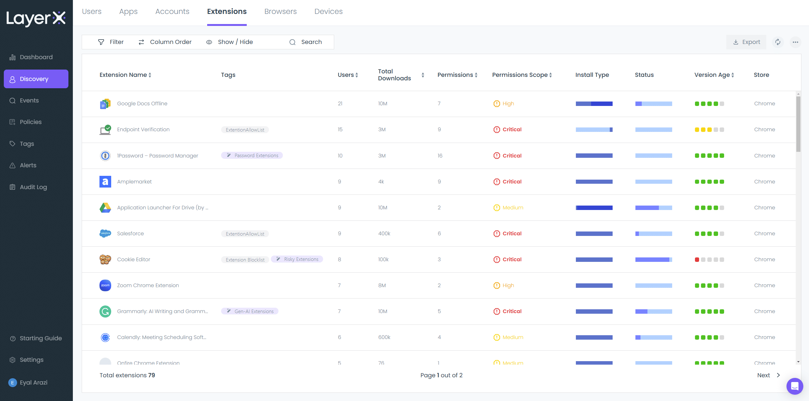Go to Policies in sidebar

[30, 122]
